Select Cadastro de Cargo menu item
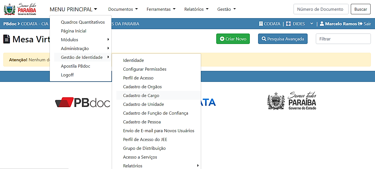Screen dimensions: 375x169 pos(141,96)
